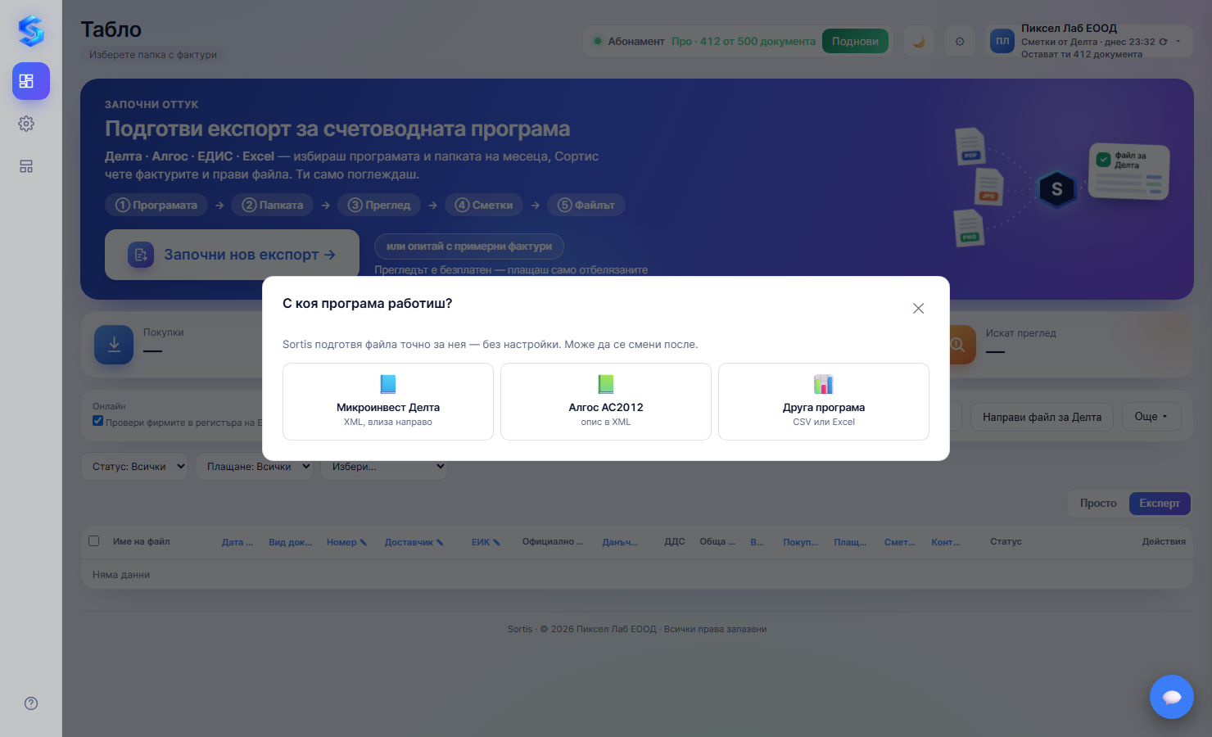Image resolution: width=1212 pixels, height=737 pixels.
Task: Open Статус: Всички dropdown
Action: click(134, 467)
